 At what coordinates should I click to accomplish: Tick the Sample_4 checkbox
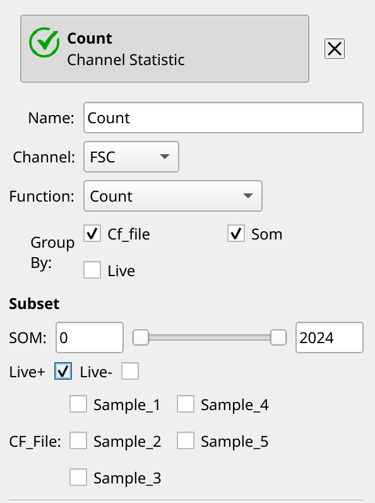click(186, 404)
